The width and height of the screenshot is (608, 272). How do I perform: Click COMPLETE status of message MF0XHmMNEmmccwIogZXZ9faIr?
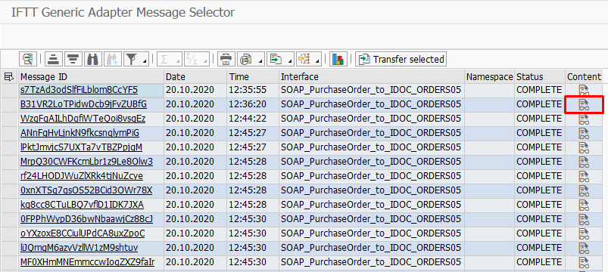539,262
